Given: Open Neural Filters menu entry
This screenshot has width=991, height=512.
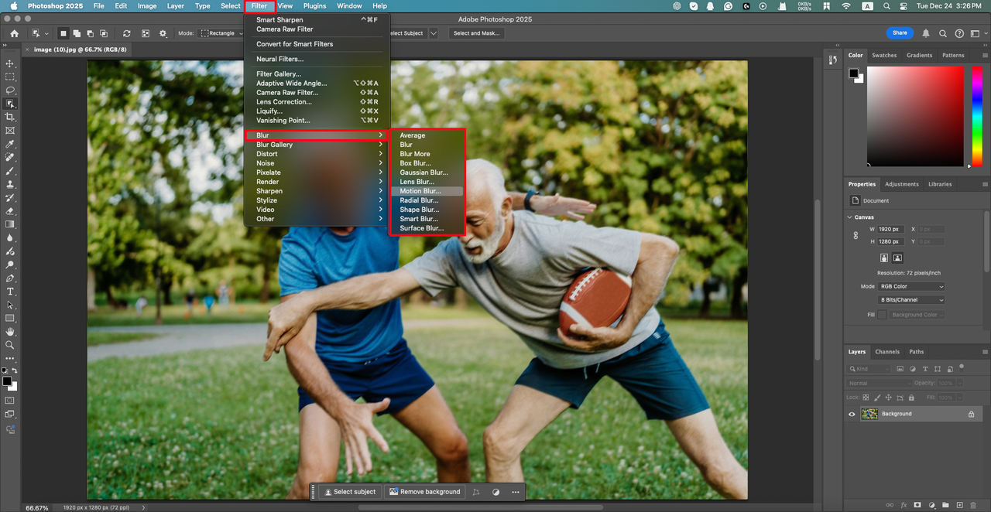Looking at the screenshot, I should [317, 59].
